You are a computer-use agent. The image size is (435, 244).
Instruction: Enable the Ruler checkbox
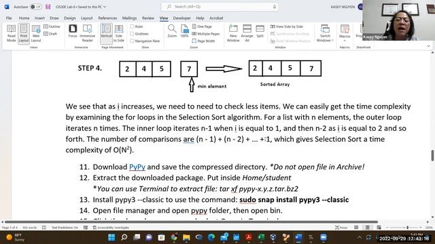132,26
